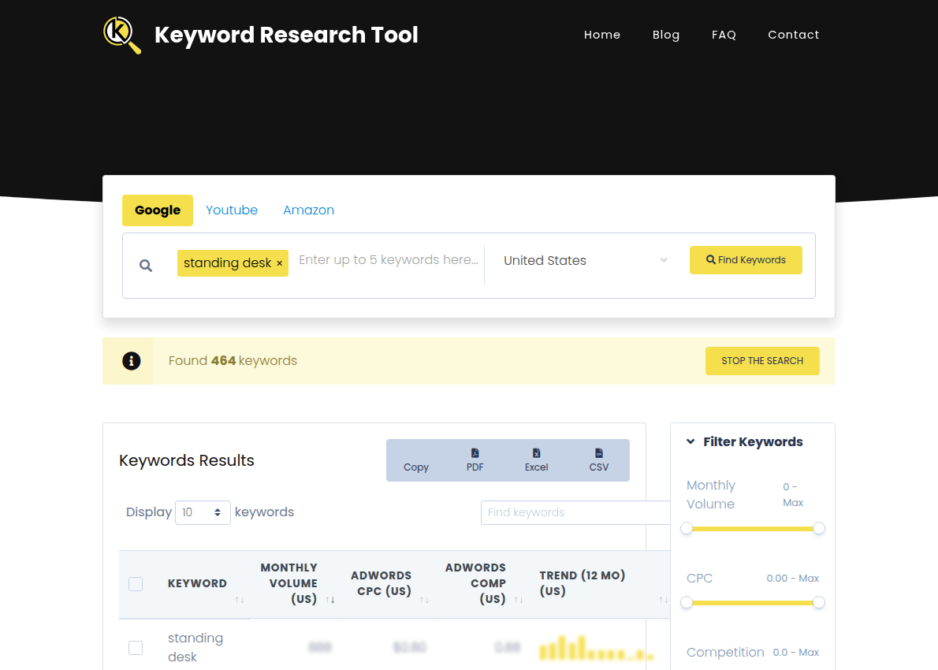Focus the Find keywords filter field
938x670 pixels.
(575, 512)
